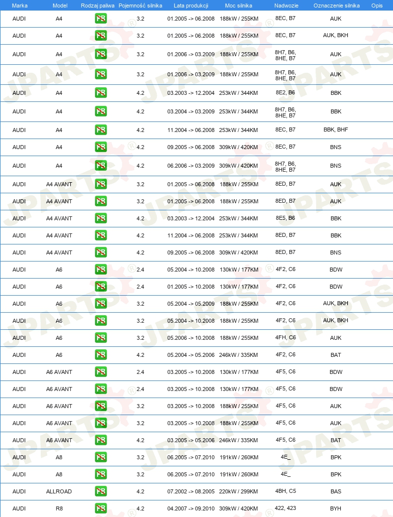Select engine code cell BYH
This screenshot has width=393, height=517.
point(336,508)
